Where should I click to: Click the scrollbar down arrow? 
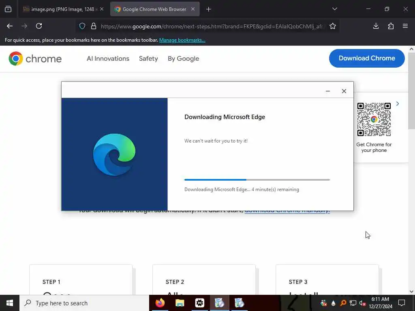[412, 292]
